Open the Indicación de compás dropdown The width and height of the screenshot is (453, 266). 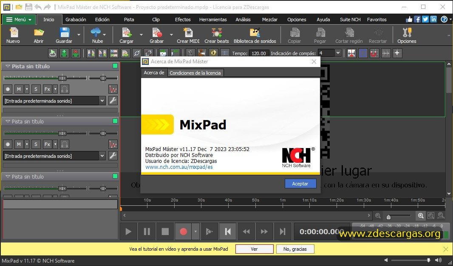point(338,53)
